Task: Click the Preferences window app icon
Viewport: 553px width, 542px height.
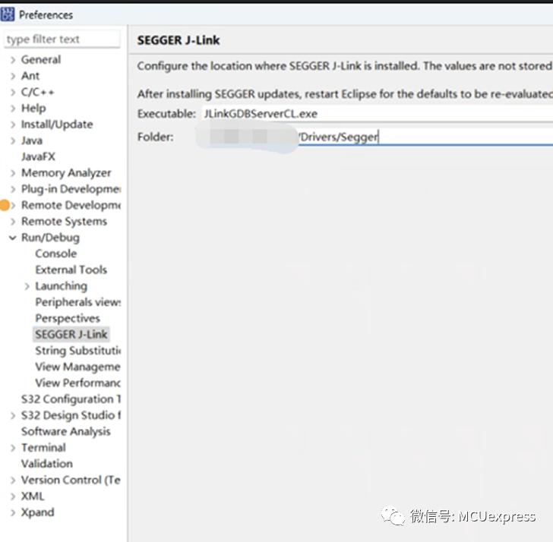Action: point(8,14)
